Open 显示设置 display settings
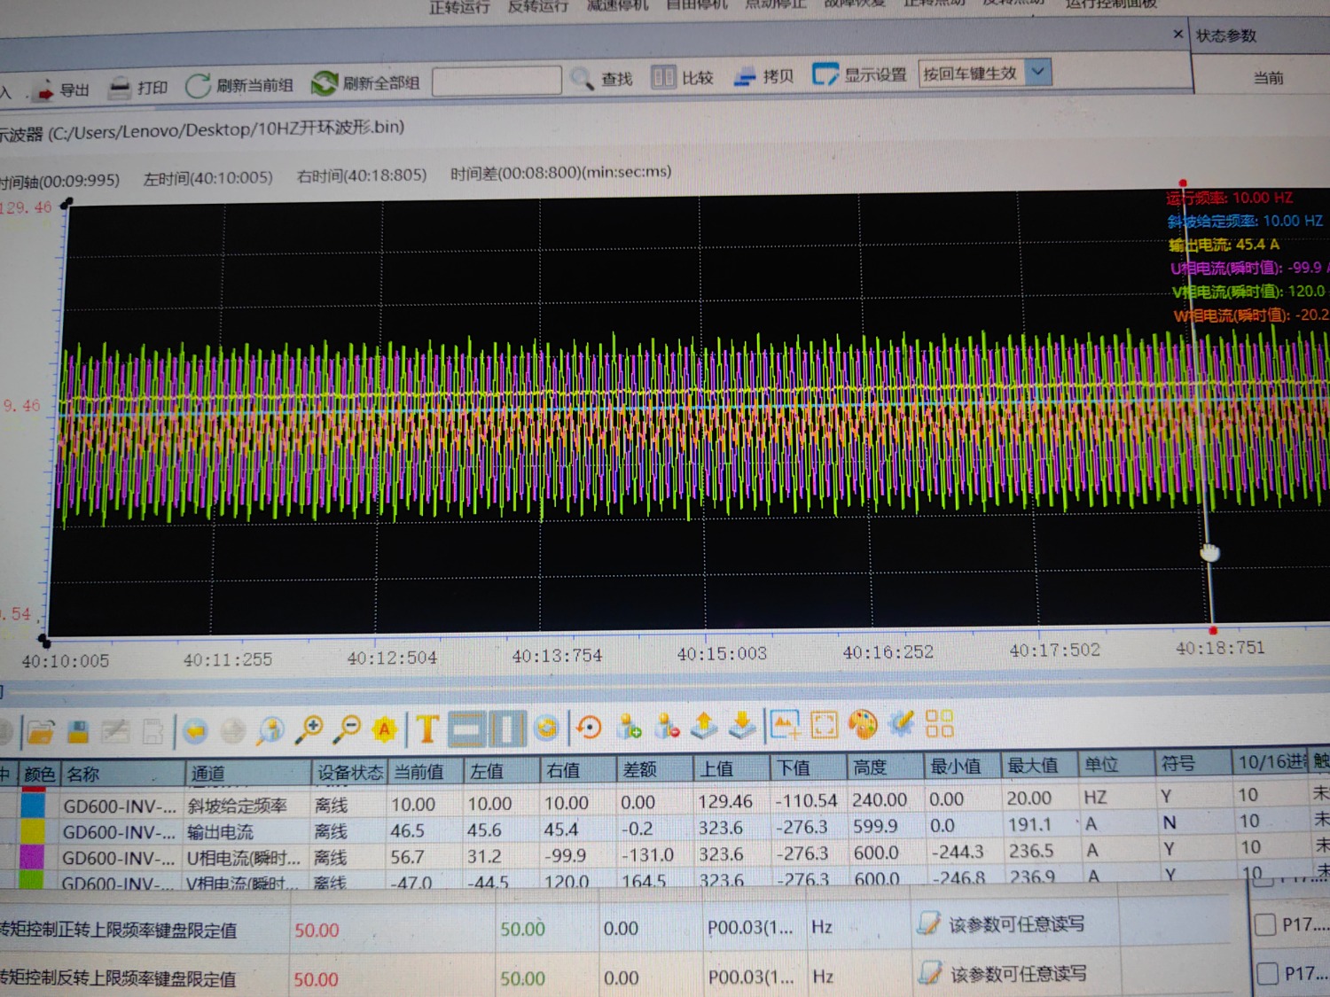 point(859,74)
